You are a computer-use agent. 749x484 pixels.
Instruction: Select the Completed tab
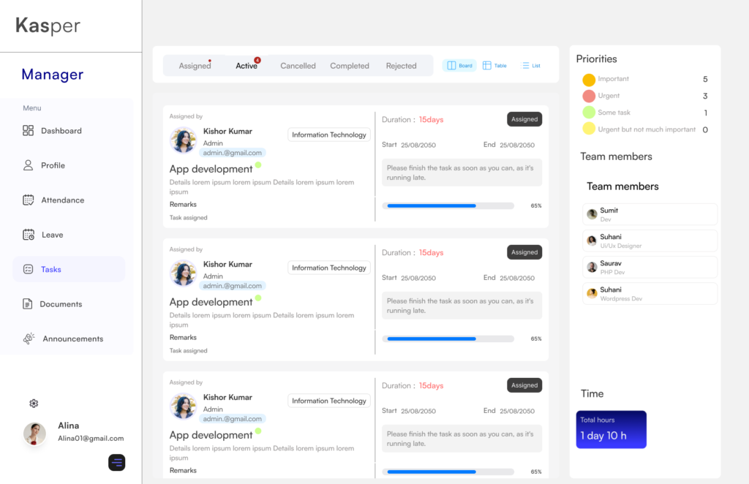pos(349,66)
